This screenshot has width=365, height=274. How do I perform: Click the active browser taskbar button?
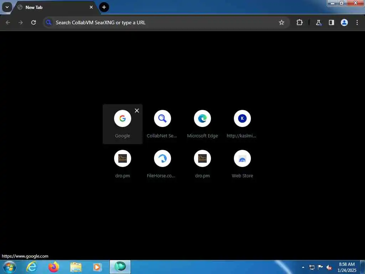120,267
